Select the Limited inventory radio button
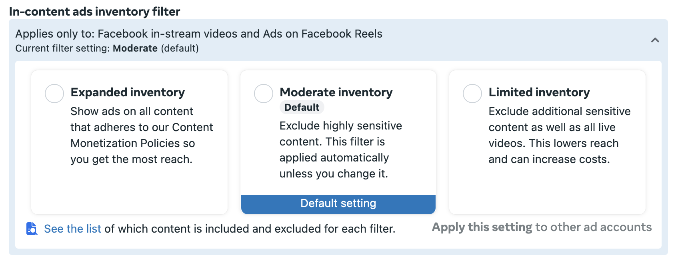The height and width of the screenshot is (259, 676). click(x=472, y=94)
